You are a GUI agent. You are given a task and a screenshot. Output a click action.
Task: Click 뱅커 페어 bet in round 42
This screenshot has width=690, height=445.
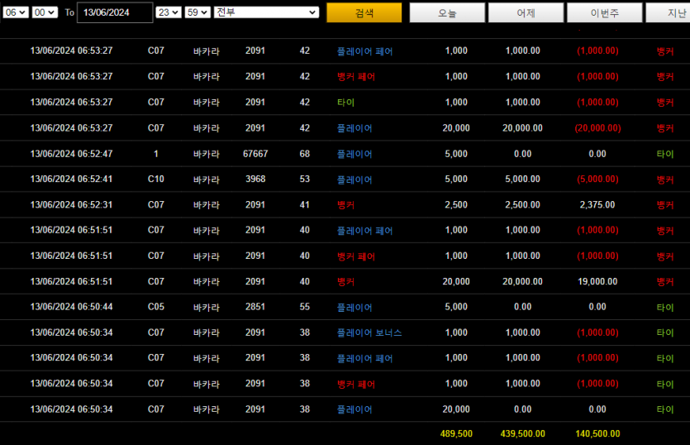(356, 77)
